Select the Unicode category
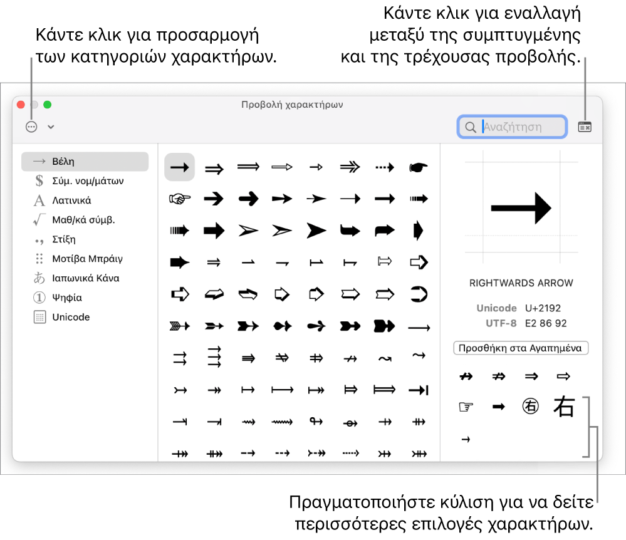This screenshot has width=626, height=540. (x=85, y=317)
